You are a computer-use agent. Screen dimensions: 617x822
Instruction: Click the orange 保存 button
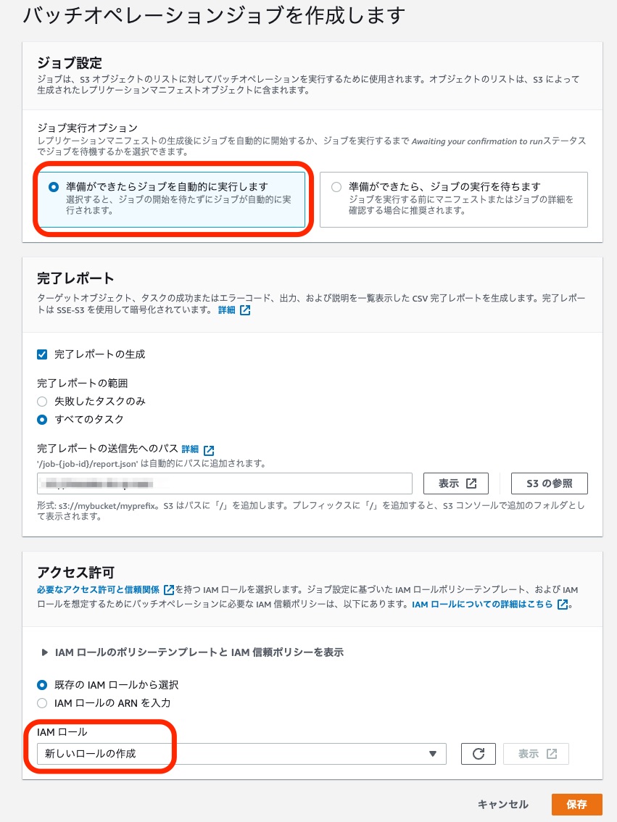click(x=576, y=804)
